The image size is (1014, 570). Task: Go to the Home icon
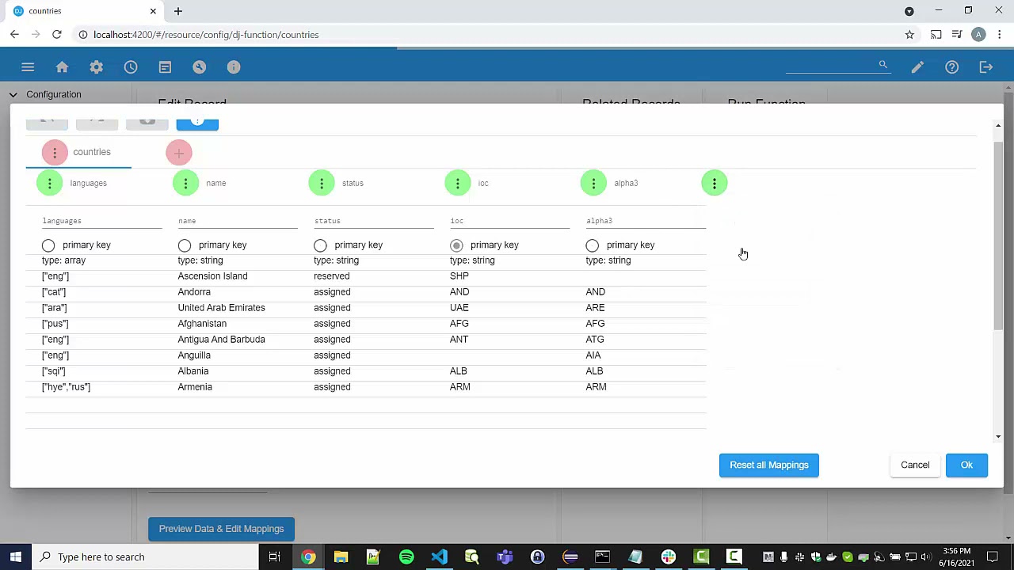pos(62,67)
